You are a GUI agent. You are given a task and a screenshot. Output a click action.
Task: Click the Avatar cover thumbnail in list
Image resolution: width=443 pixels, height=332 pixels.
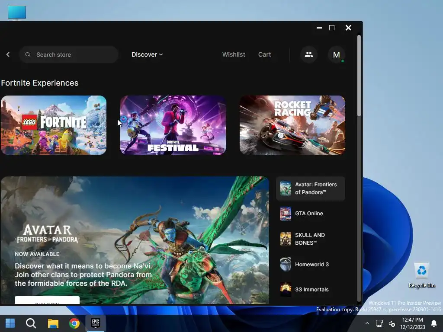coord(286,188)
